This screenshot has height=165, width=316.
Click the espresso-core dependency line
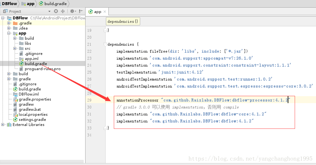coord(215,86)
